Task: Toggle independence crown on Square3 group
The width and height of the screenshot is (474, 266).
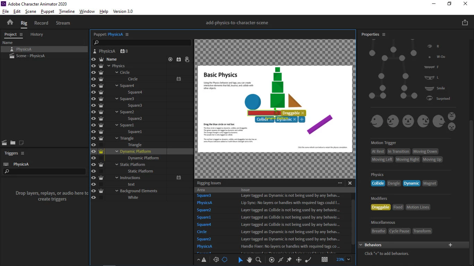Action: (101, 99)
